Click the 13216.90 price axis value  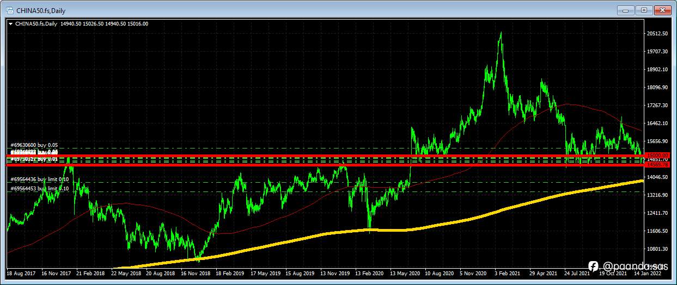click(657, 195)
